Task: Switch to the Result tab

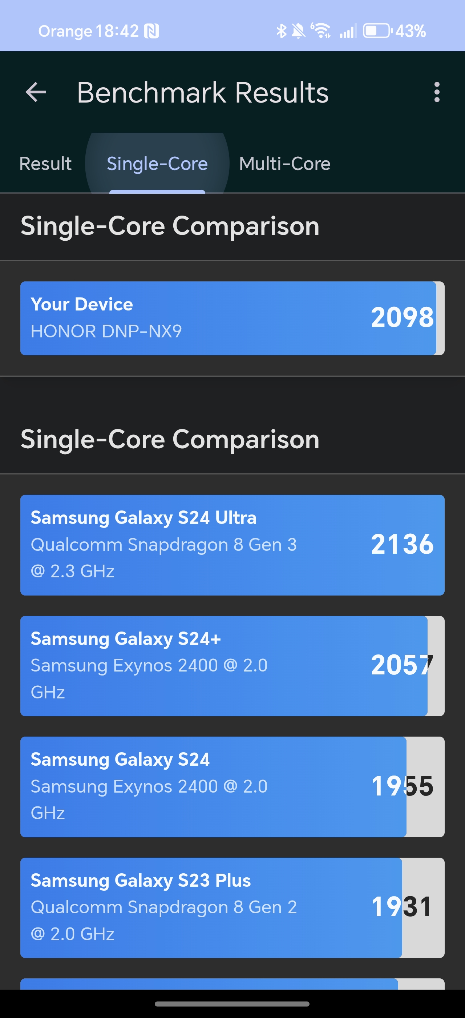Action: coord(45,164)
